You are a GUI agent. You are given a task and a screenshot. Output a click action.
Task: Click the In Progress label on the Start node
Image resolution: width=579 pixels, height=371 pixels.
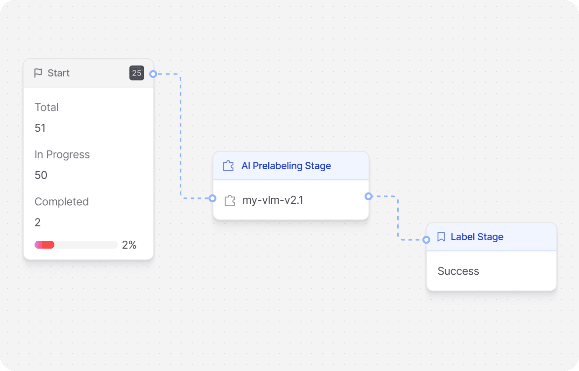pos(62,154)
